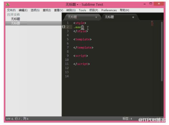
Task: Click the Sublime Text app icon in title bar
Action: pos(8,4)
